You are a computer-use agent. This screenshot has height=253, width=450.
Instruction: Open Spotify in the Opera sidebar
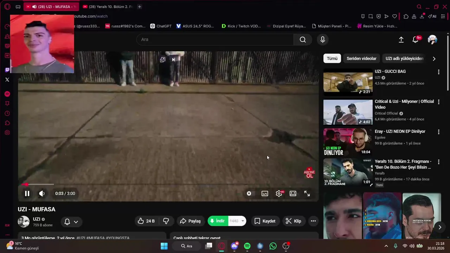pyautogui.click(x=7, y=94)
